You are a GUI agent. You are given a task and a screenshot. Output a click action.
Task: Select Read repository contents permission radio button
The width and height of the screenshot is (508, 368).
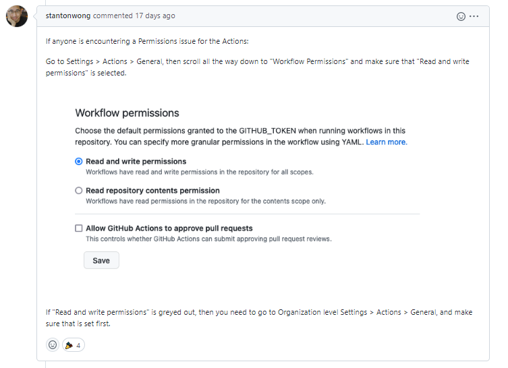[79, 191]
